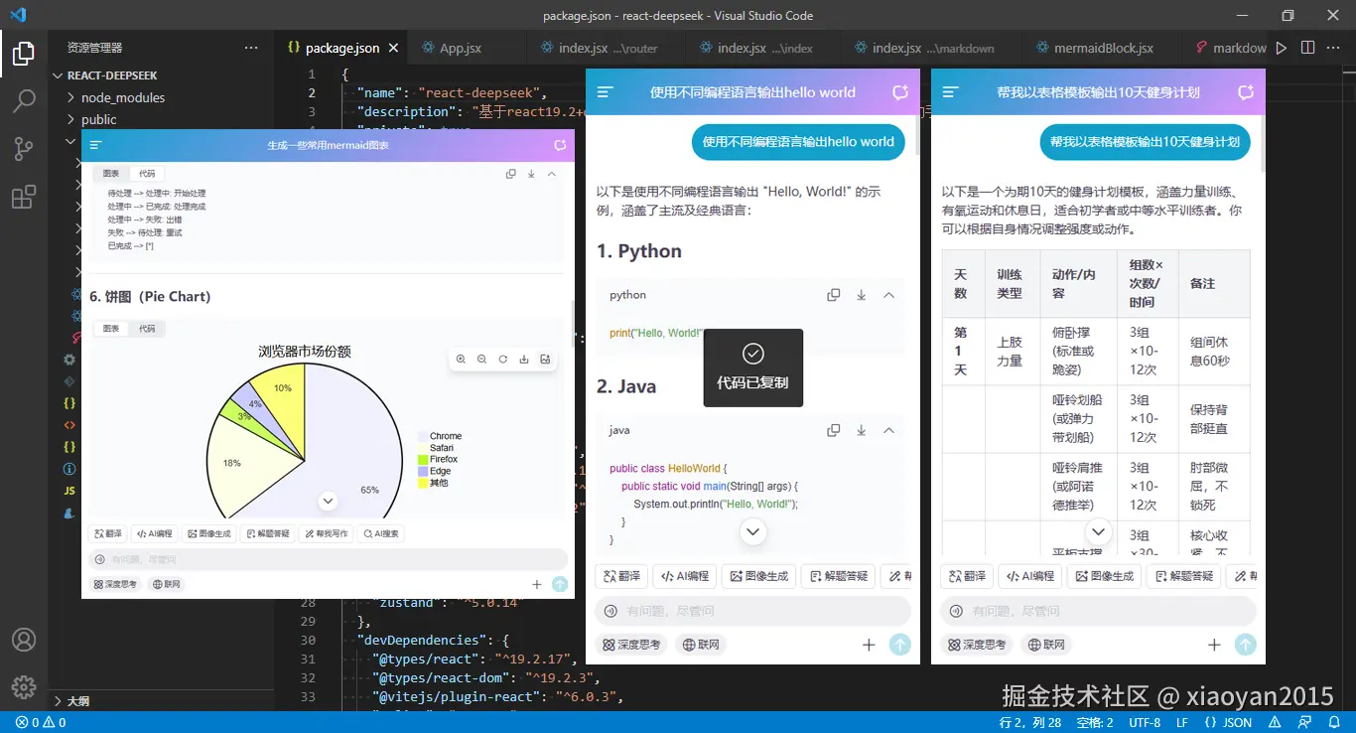Copy the java code block
Screen dimensions: 1356x733
(834, 430)
